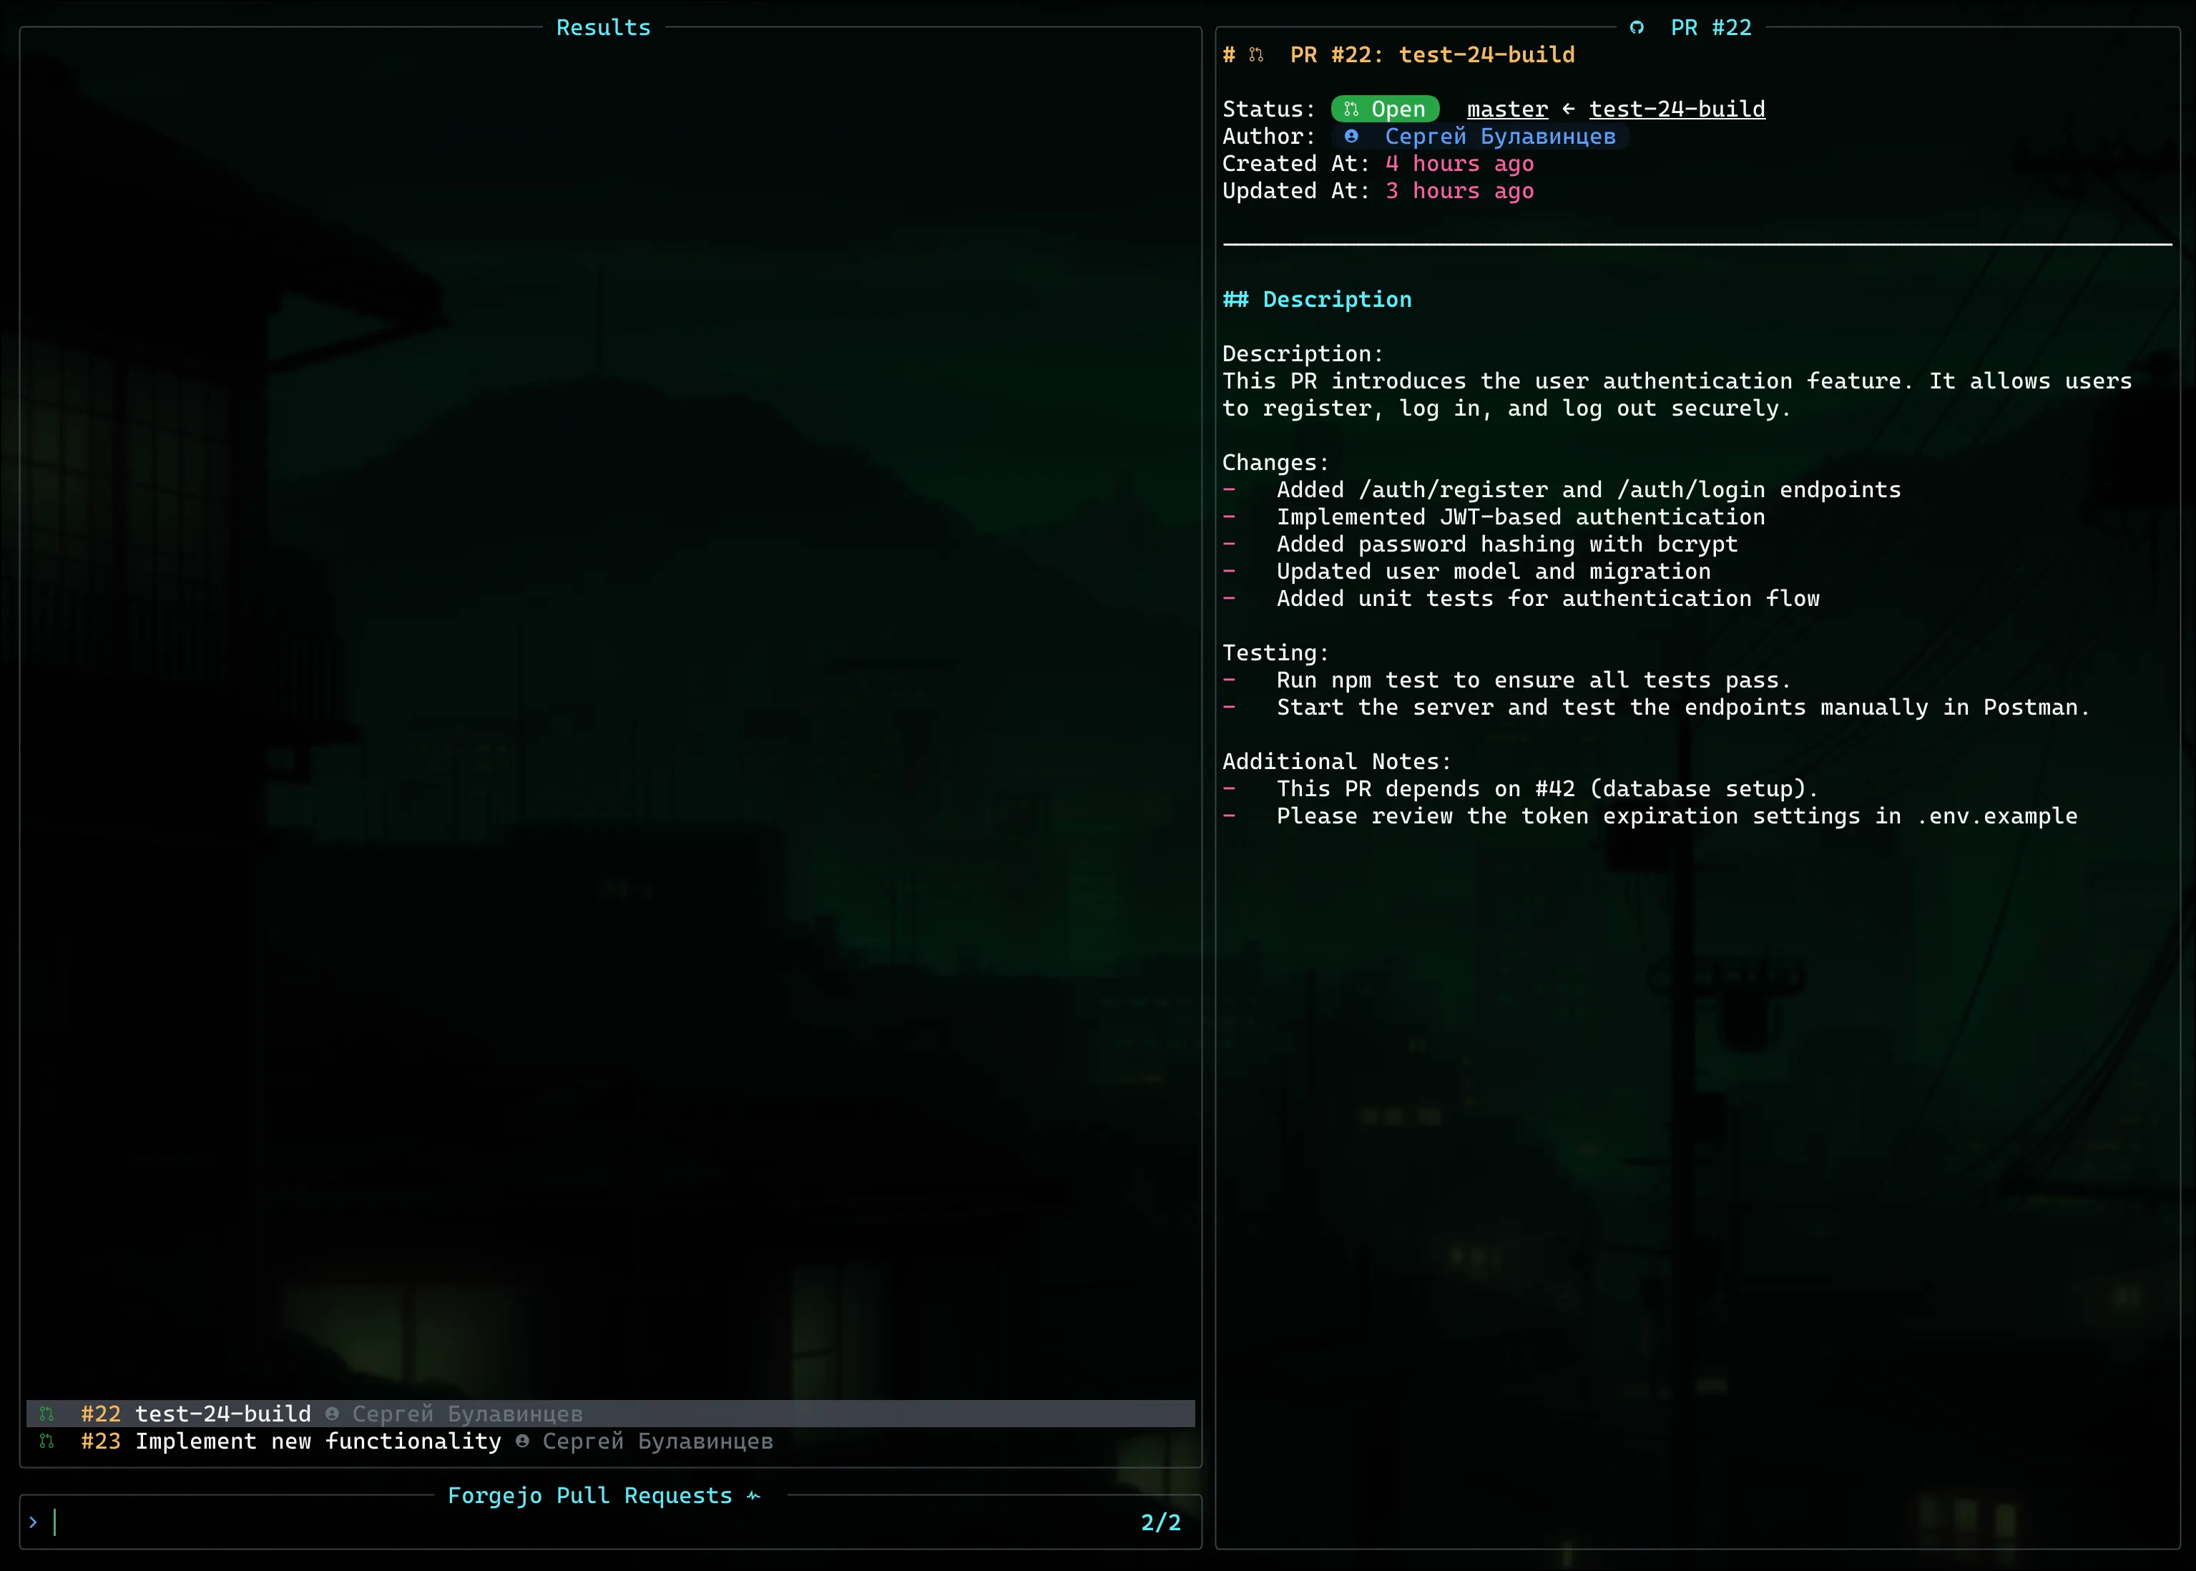The image size is (2196, 1571).
Task: Click the 2/2 result counter
Action: click(1160, 1522)
